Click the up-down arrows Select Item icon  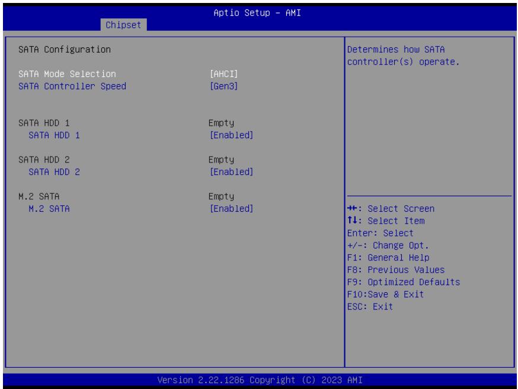click(x=352, y=220)
